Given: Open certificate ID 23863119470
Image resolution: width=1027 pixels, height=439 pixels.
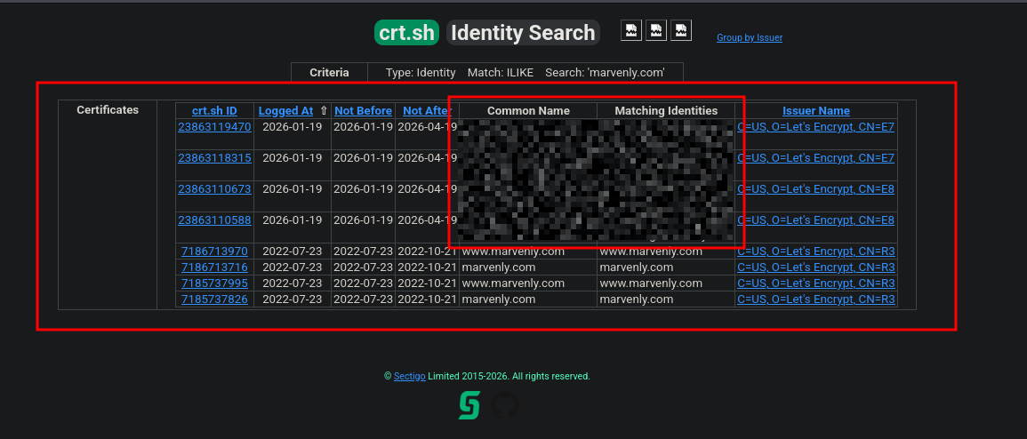Looking at the screenshot, I should pos(214,127).
